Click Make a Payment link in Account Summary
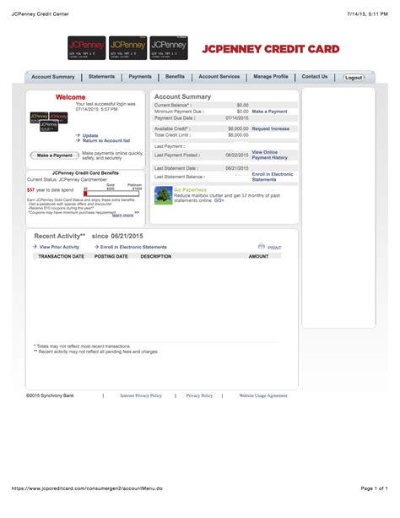This screenshot has height=518, width=400. [269, 112]
